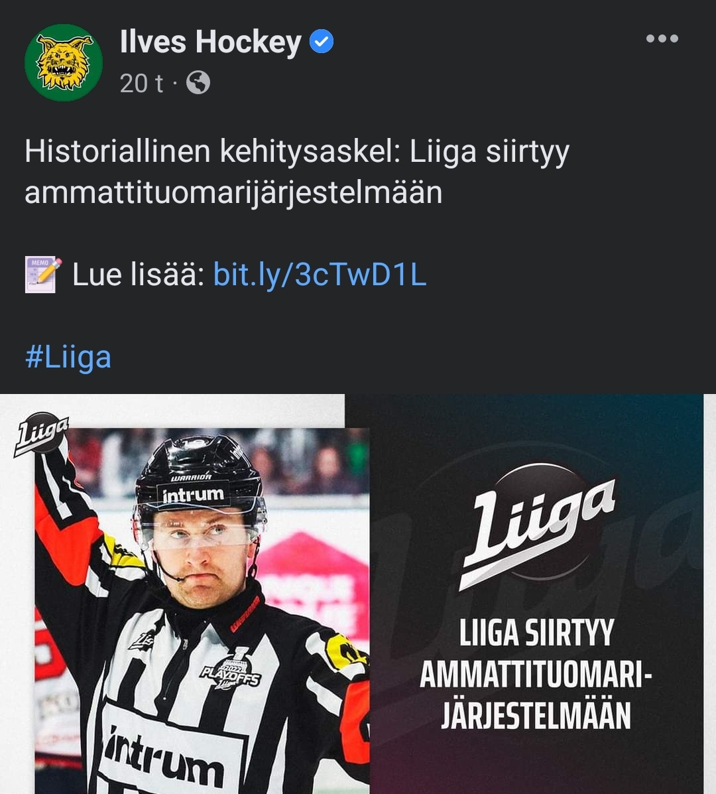Open the referee photo in the post
The height and width of the screenshot is (794, 716).
(x=199, y=597)
